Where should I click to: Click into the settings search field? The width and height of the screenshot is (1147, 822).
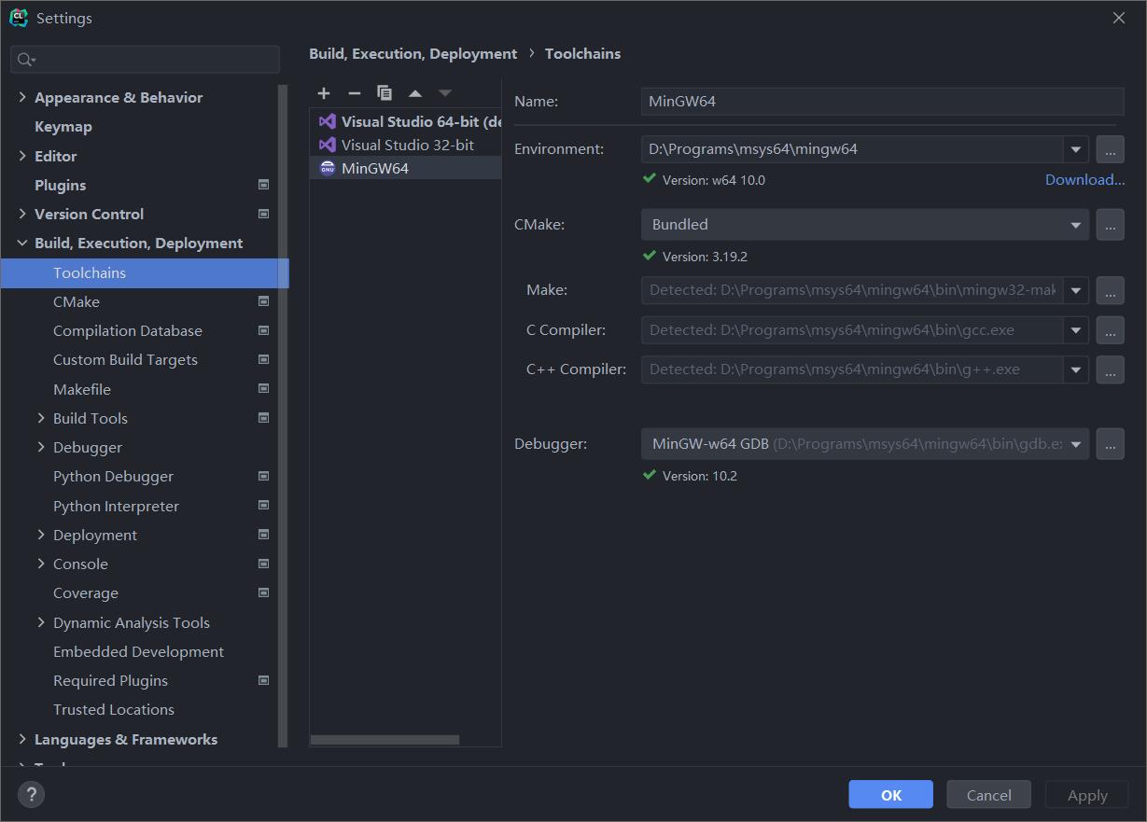click(145, 60)
